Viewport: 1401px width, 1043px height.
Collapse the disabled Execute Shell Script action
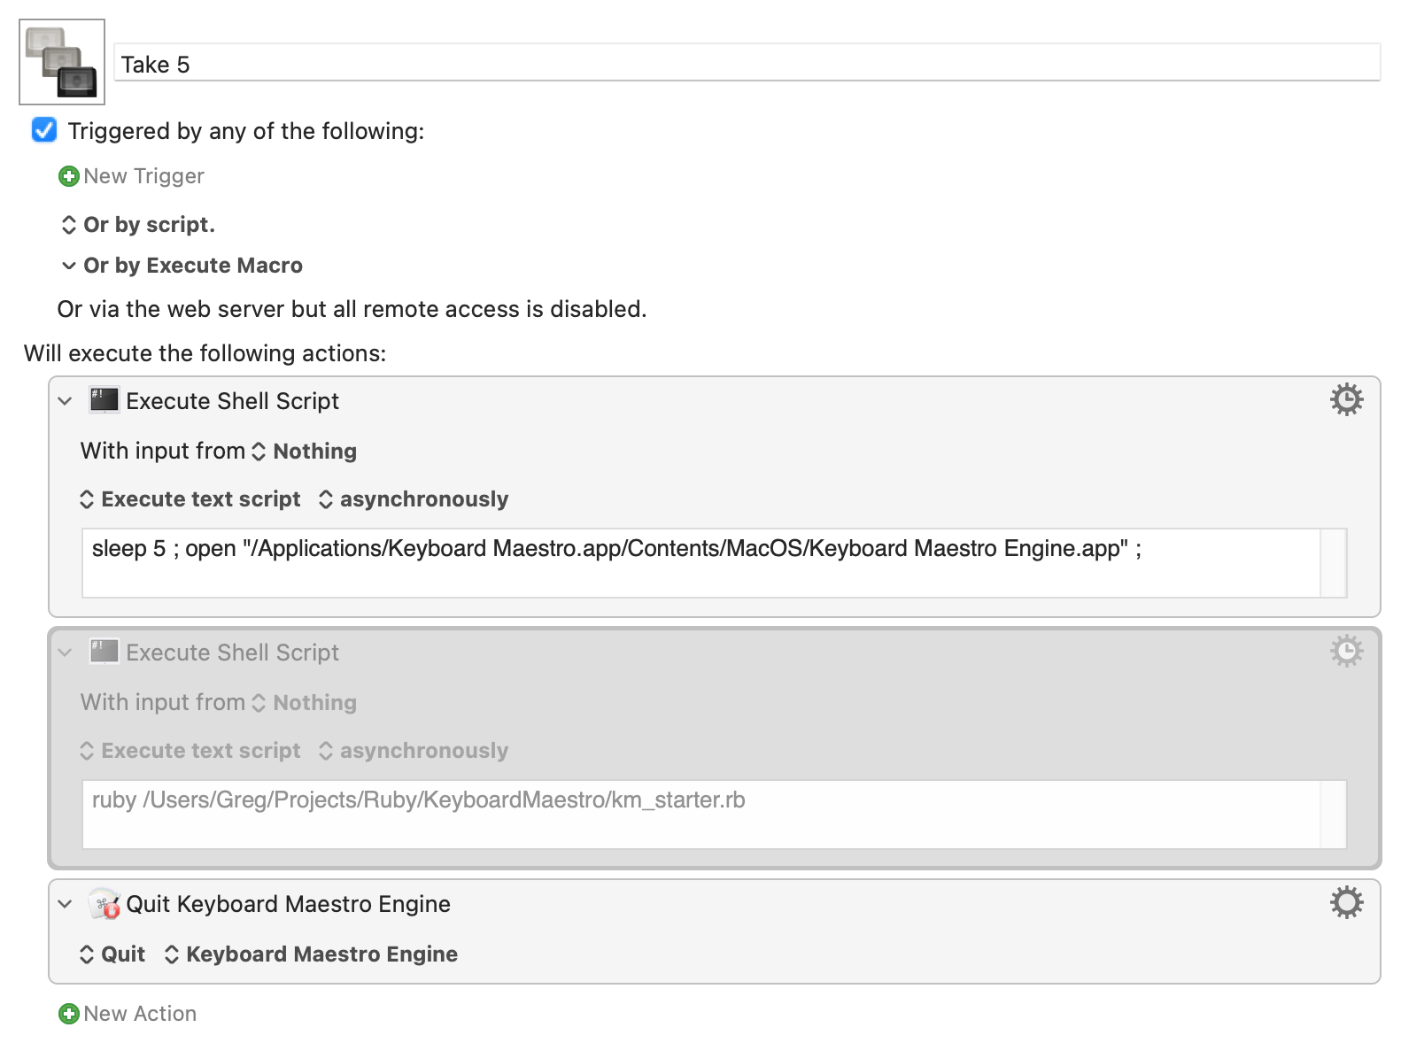pos(65,653)
